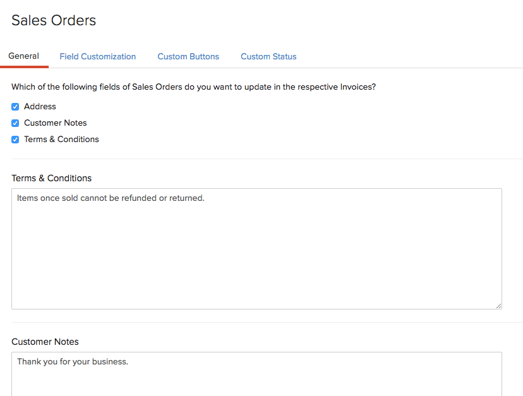Click the Terms & Conditions checkbox label

[61, 140]
